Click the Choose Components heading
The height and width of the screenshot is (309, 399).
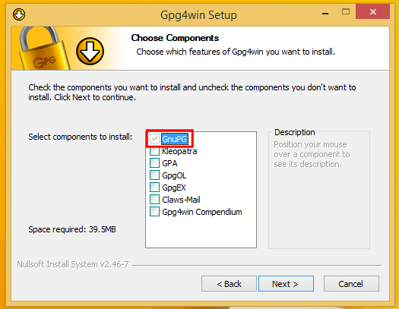[x=175, y=38]
